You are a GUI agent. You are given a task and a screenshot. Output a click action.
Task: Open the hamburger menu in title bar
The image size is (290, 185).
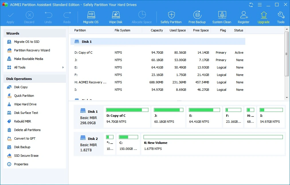pyautogui.click(x=260, y=5)
